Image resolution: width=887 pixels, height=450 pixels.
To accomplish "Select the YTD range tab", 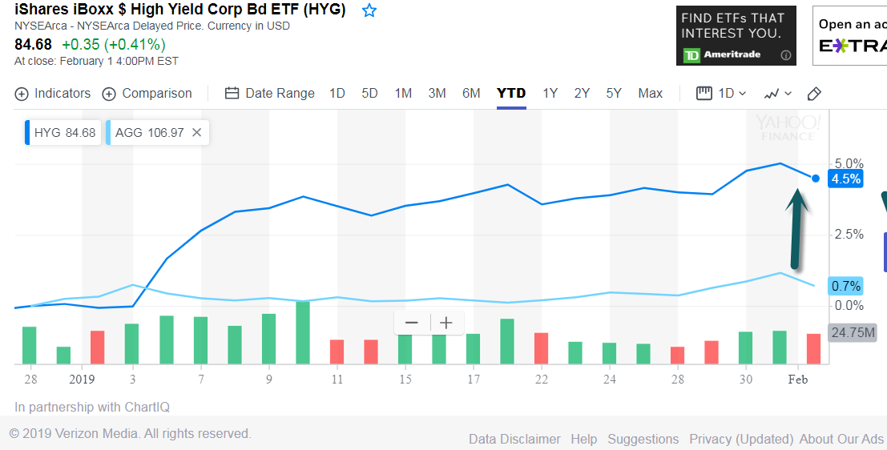I will (511, 93).
